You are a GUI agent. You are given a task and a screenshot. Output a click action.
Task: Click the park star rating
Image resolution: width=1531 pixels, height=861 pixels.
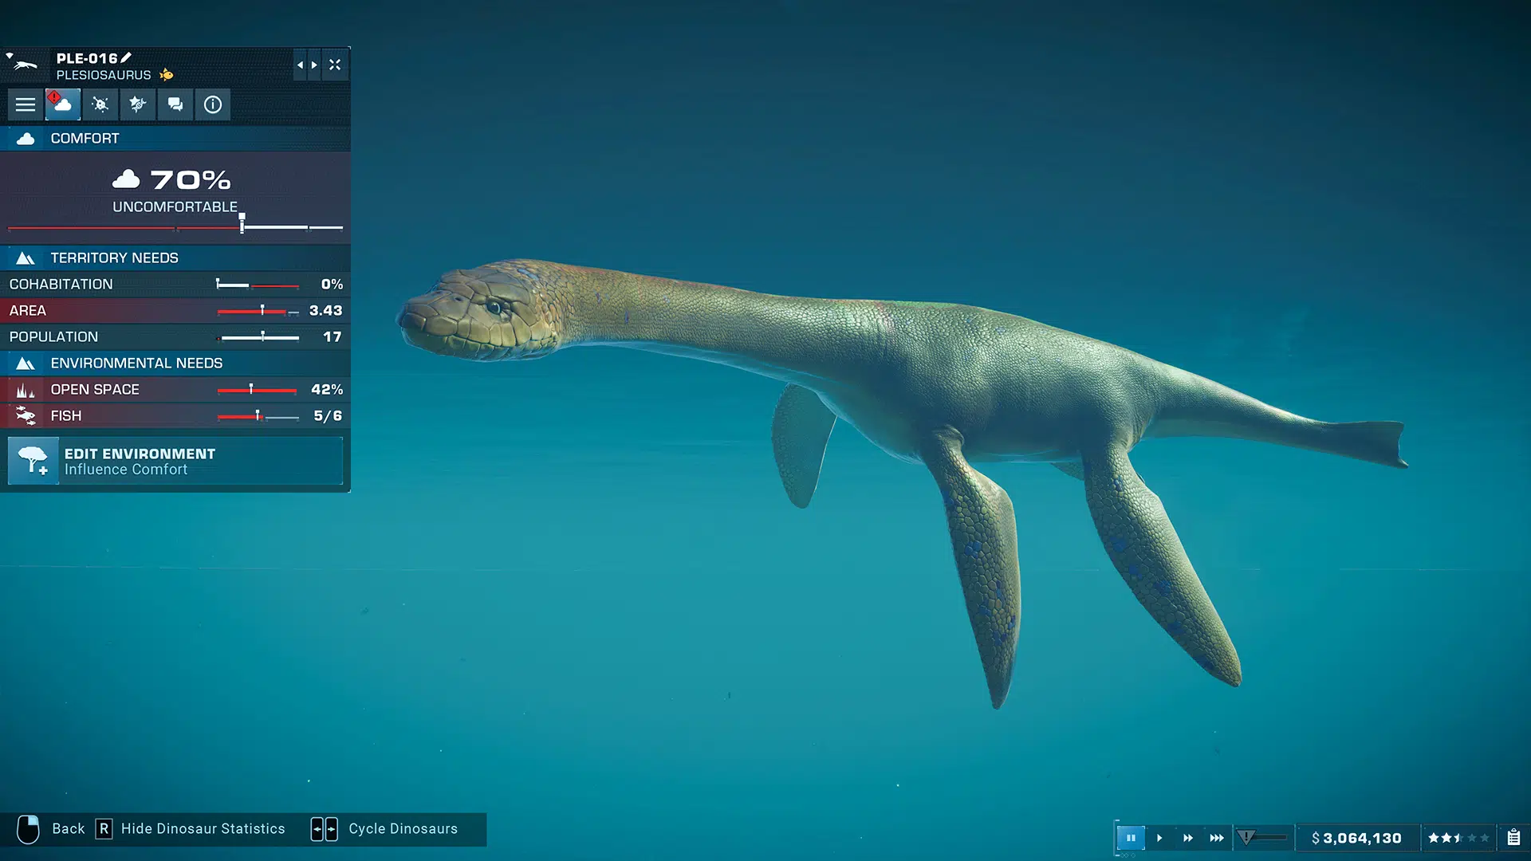(x=1458, y=838)
